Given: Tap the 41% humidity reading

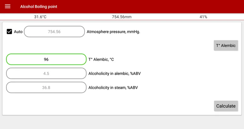Looking at the screenshot, I should pos(203,17).
